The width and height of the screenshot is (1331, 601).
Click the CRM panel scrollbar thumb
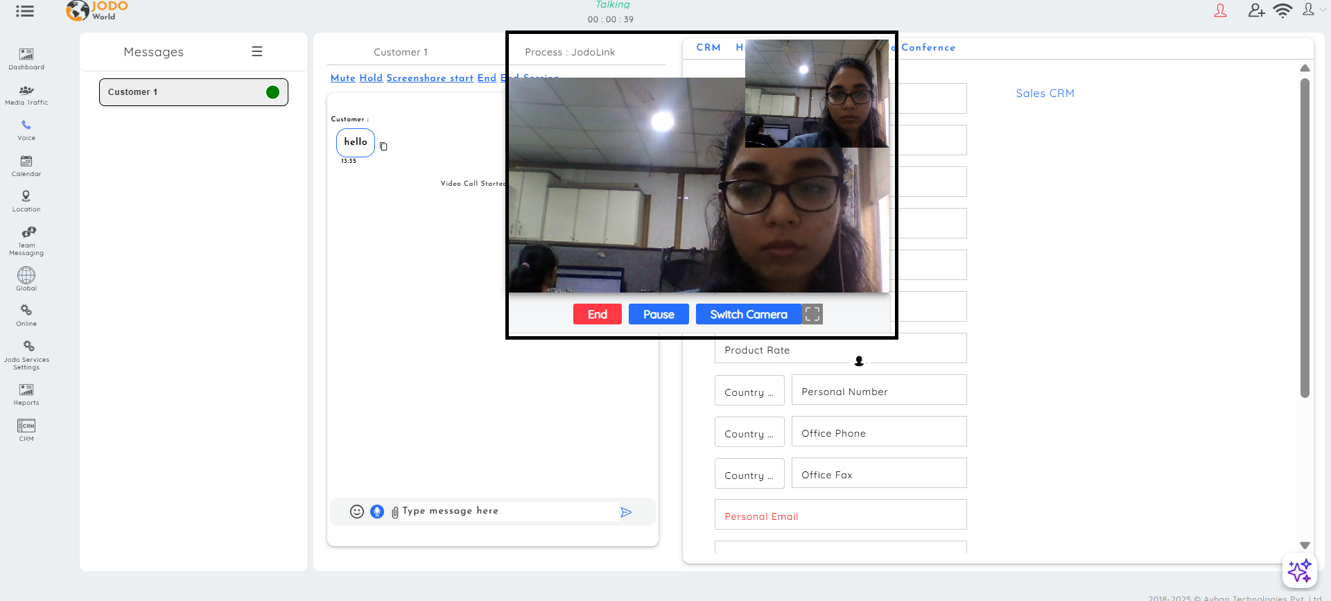[1305, 238]
